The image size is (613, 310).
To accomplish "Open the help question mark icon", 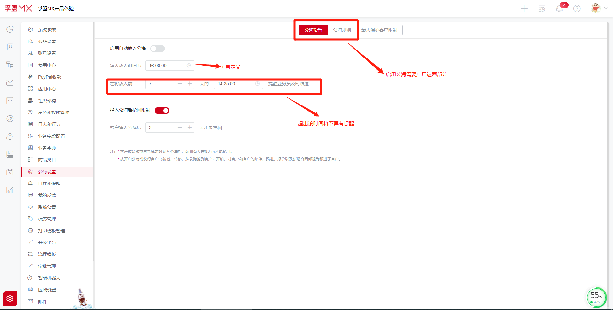I will pyautogui.click(x=577, y=9).
